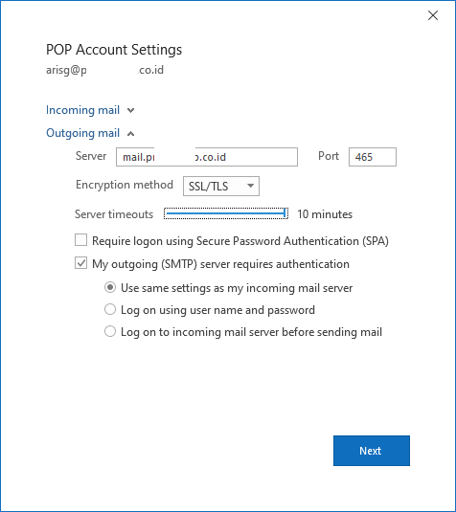This screenshot has height=512, width=456.
Task: Click the 10 minutes timeout value label
Action: (x=325, y=214)
